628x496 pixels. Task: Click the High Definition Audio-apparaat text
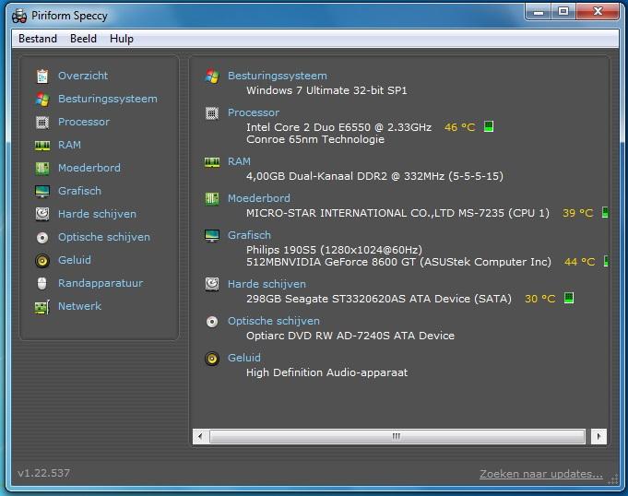pos(326,372)
